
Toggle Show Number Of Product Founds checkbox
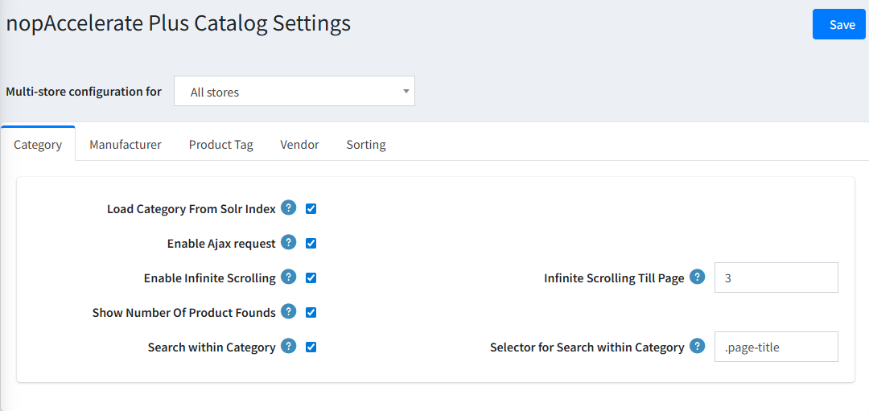(311, 312)
